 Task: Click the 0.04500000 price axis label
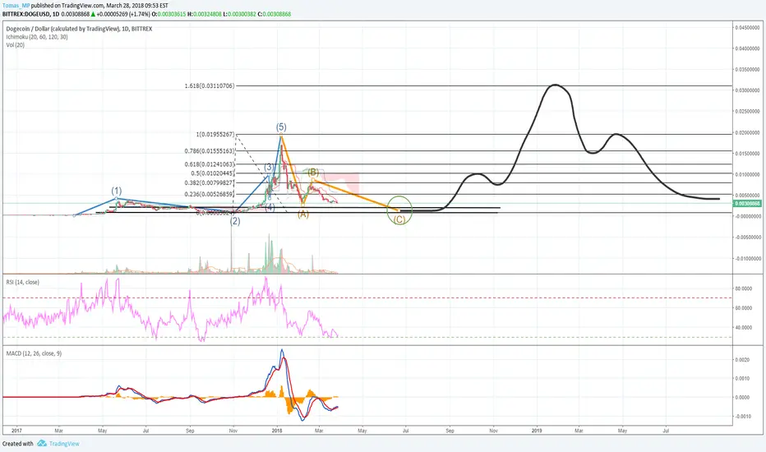point(747,28)
